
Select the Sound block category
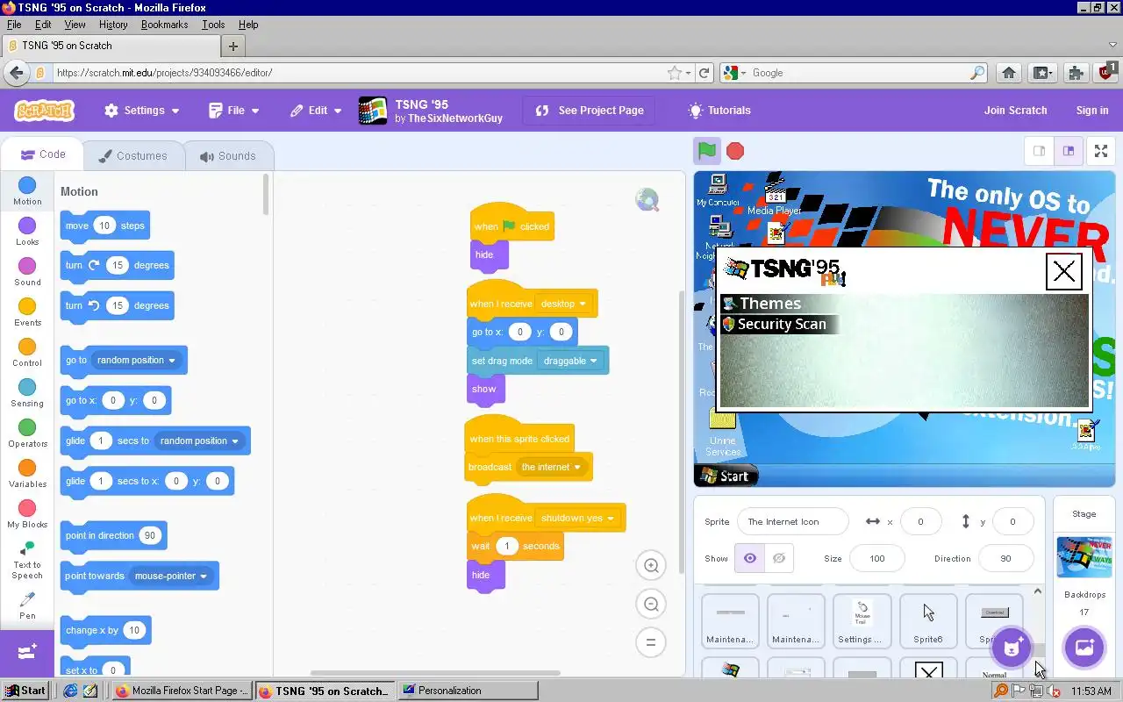click(27, 272)
